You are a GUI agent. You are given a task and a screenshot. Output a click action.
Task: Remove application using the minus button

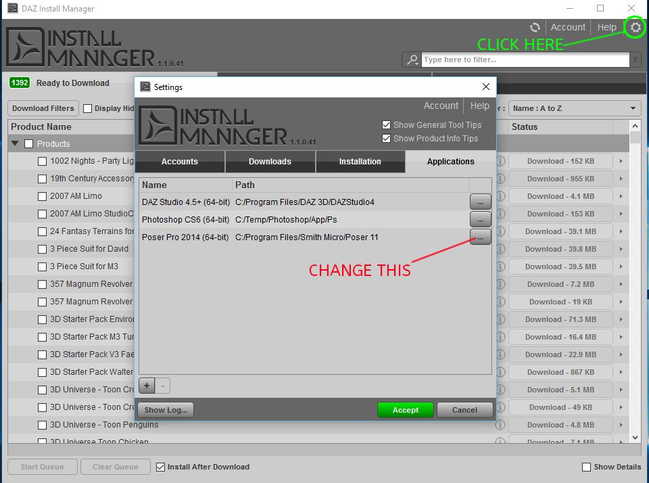click(163, 386)
